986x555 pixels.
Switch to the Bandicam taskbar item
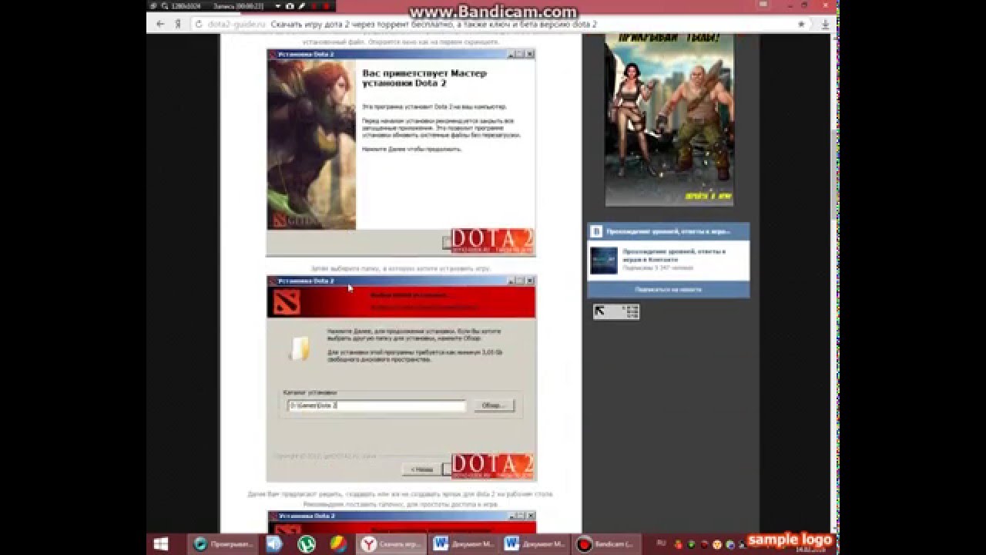[x=606, y=543]
